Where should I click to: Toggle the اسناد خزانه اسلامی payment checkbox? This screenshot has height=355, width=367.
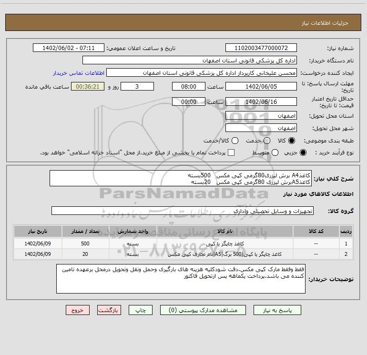point(231,152)
